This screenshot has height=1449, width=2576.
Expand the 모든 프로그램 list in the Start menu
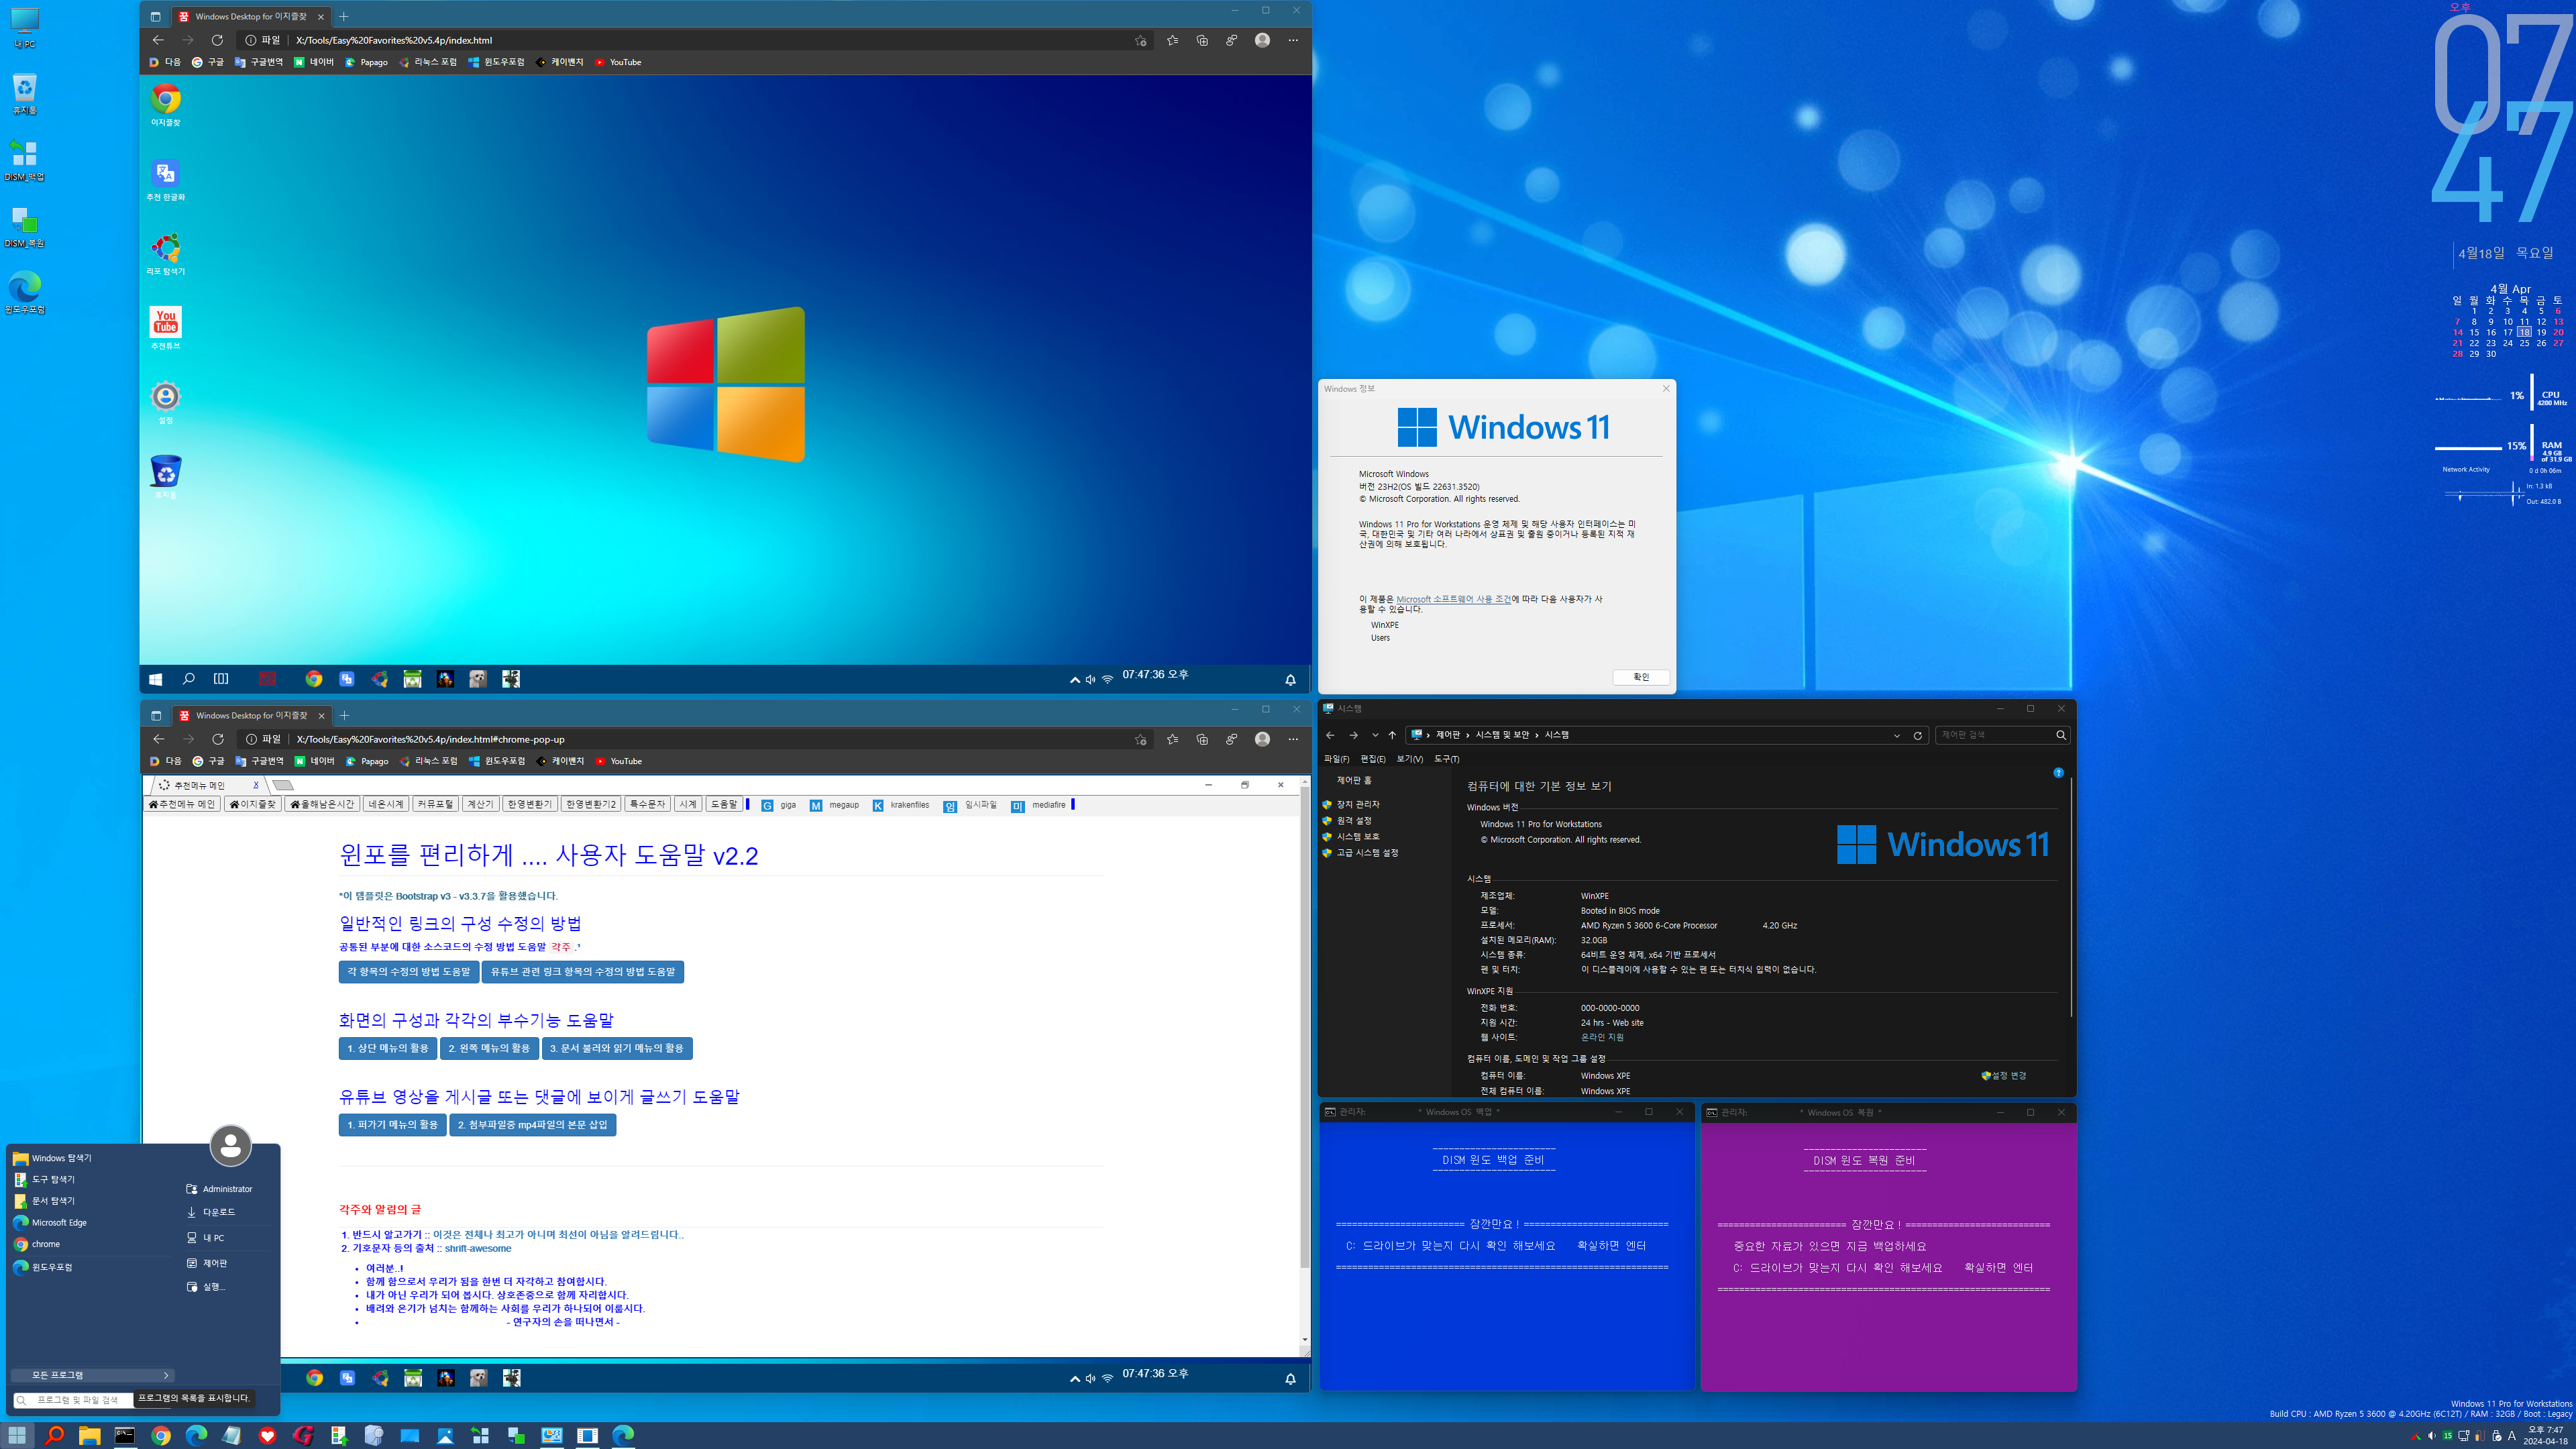(x=94, y=1375)
